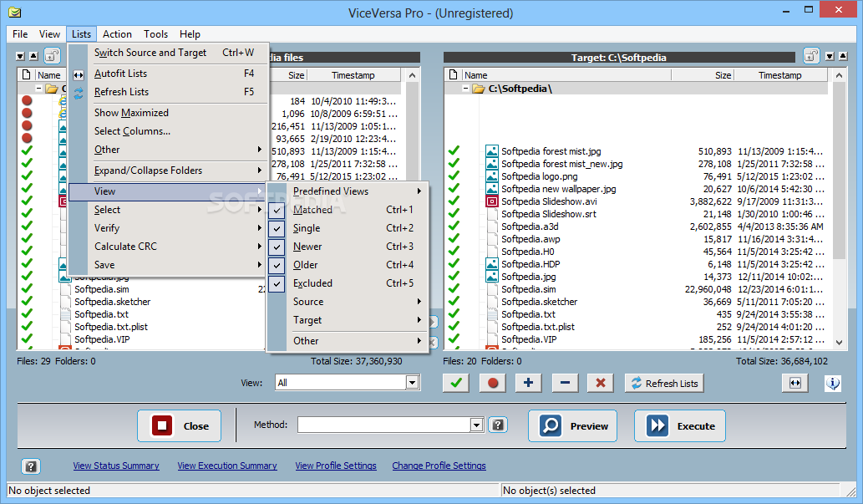
Task: Click the source pane lock icon
Action: click(52, 56)
